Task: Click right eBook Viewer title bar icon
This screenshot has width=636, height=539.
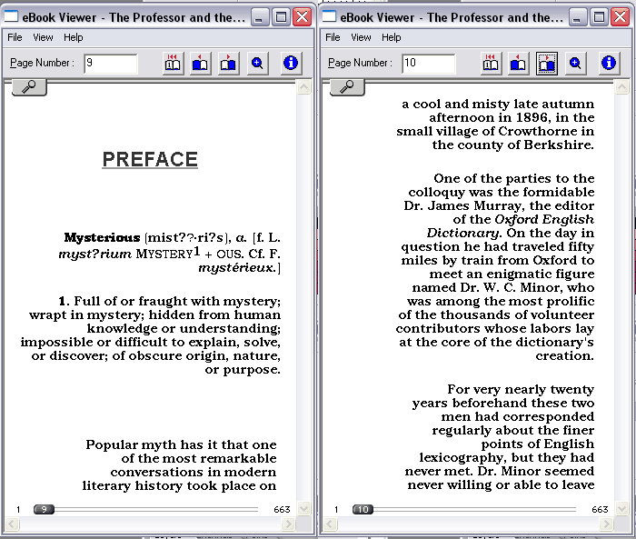Action: [329, 16]
